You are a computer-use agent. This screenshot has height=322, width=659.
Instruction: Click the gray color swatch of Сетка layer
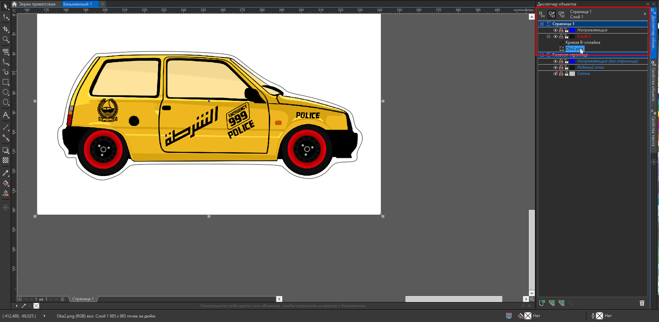572,74
